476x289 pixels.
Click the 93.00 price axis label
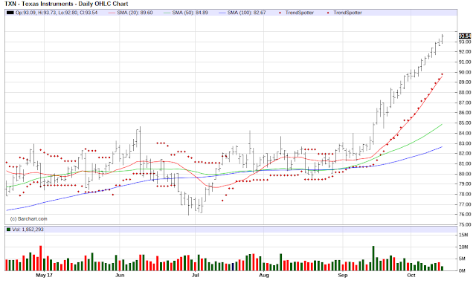point(465,42)
